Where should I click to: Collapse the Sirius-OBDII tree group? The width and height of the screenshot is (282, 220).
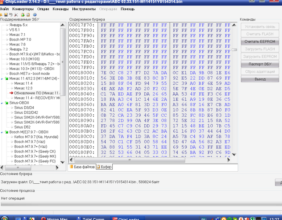pyautogui.click(x=2, y=103)
